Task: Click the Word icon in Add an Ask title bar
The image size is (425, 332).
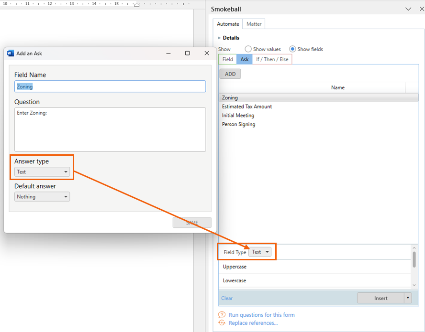Action: tap(11, 53)
